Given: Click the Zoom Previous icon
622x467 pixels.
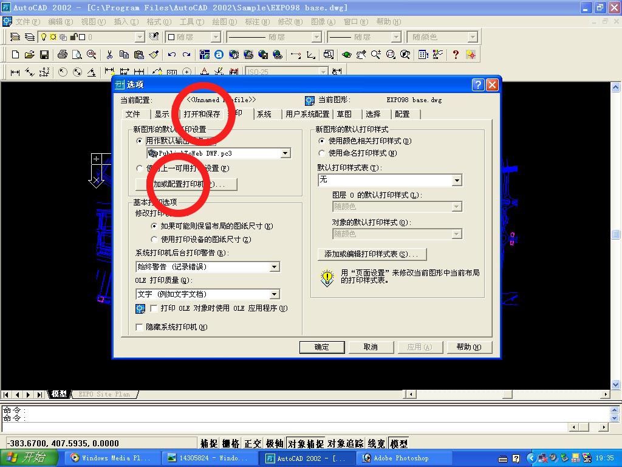Looking at the screenshot, I should (x=405, y=55).
